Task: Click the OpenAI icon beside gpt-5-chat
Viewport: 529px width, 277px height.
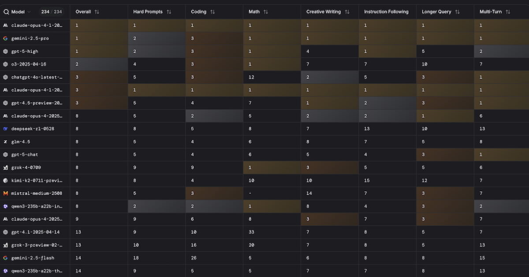Action: coord(6,155)
